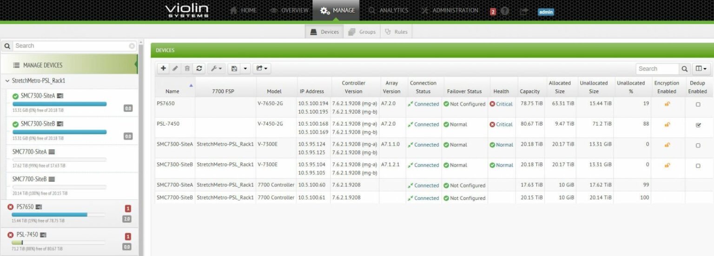Click Normal health link for SMC7300-SiteA
Screen dimensions: 714x256
pos(504,145)
